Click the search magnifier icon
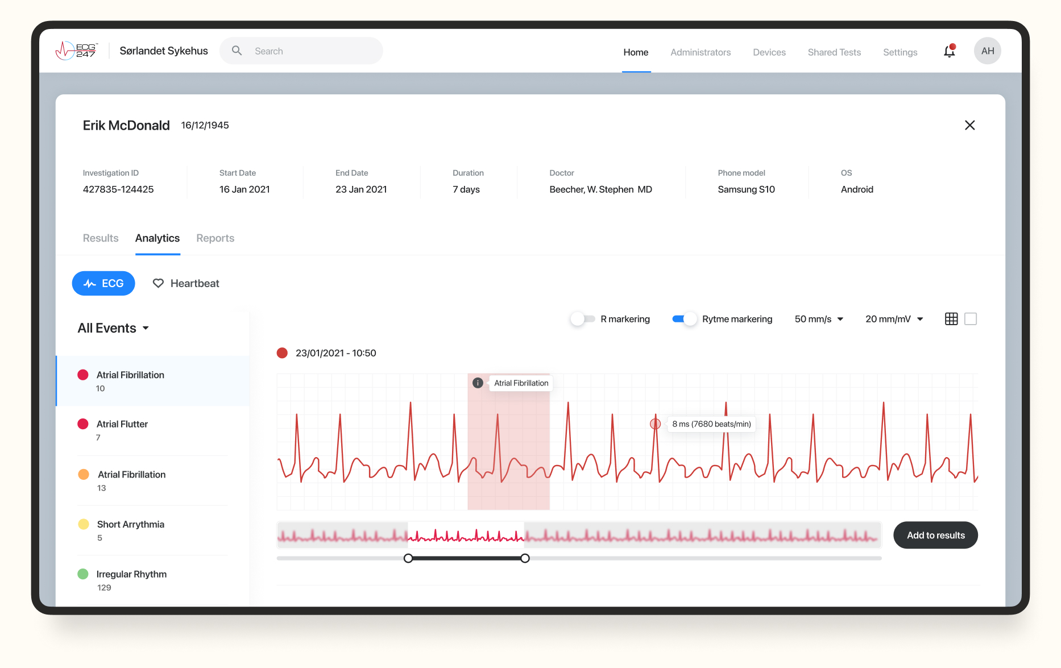 click(237, 51)
